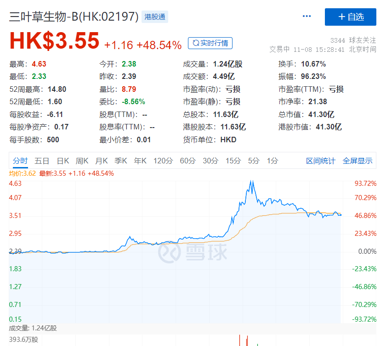This screenshot has height=346, width=386.
Task: Select the 15分 interval tab
Action: (233, 161)
